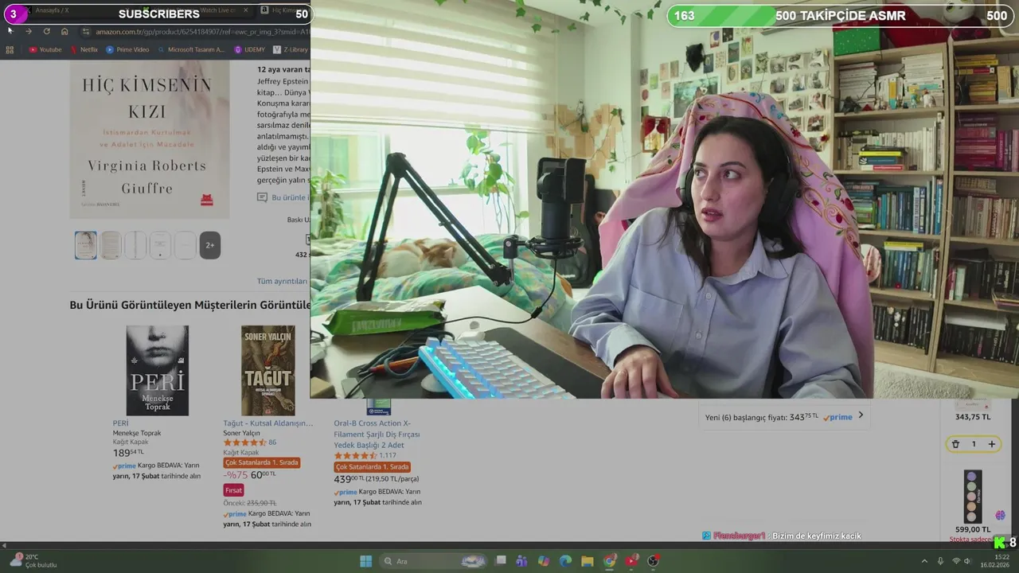Open Oral-B Cross Action product link
Viewport: 1019px width, 573px height.
pos(377,434)
